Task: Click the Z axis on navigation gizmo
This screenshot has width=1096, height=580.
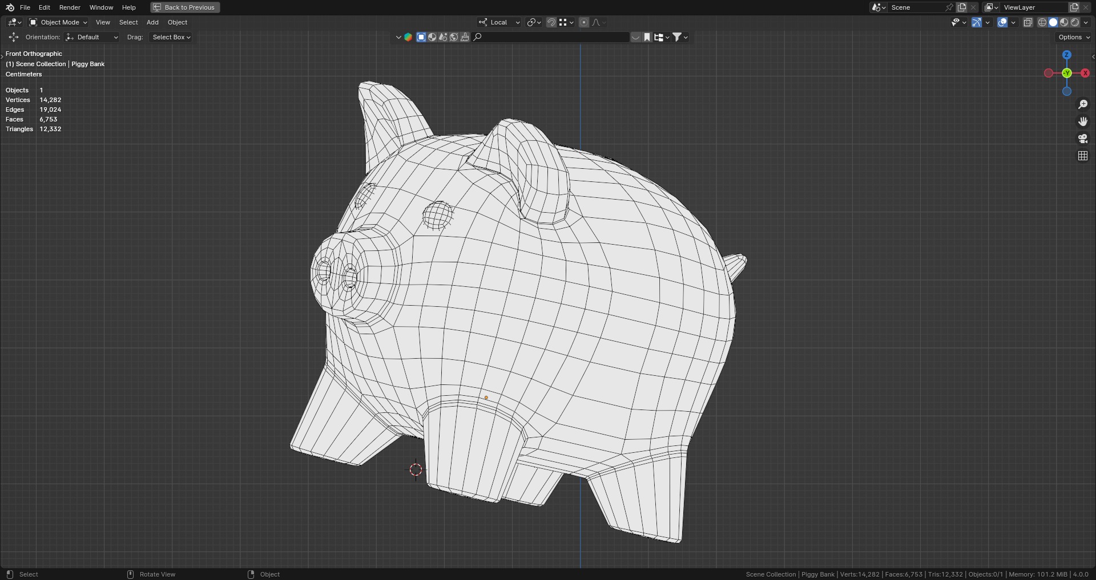Action: pos(1067,55)
